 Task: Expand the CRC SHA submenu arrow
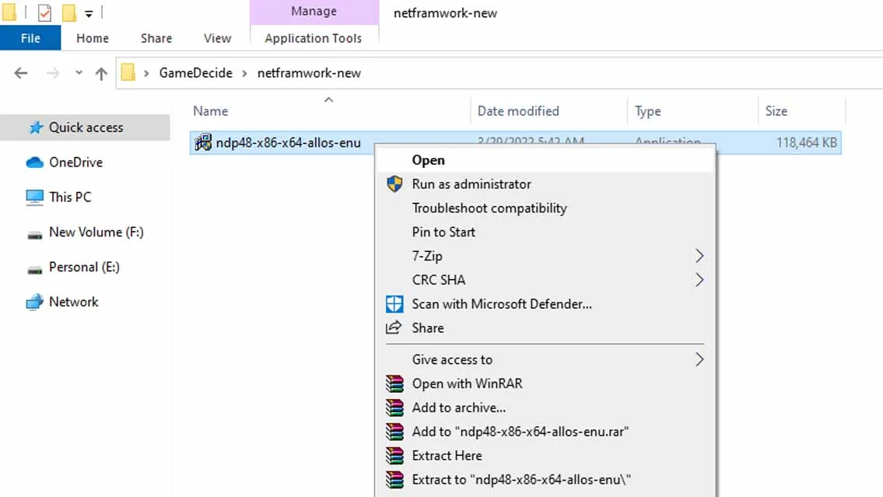pyautogui.click(x=699, y=280)
